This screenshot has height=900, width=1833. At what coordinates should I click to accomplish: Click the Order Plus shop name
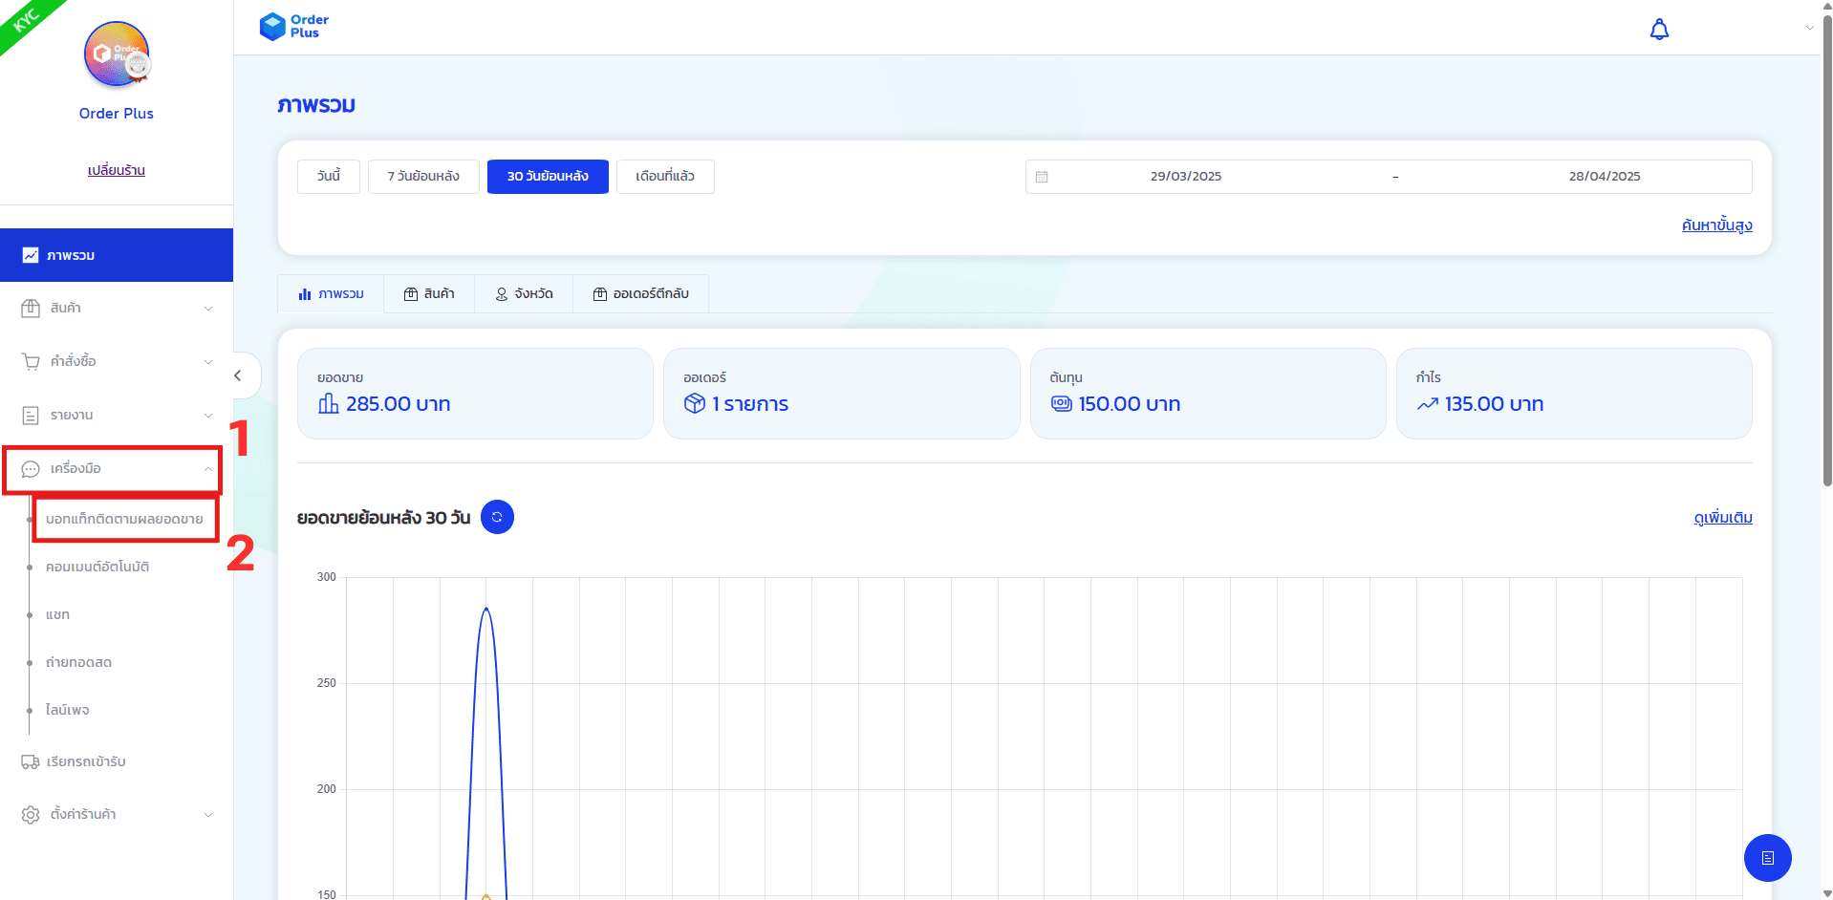point(117,113)
